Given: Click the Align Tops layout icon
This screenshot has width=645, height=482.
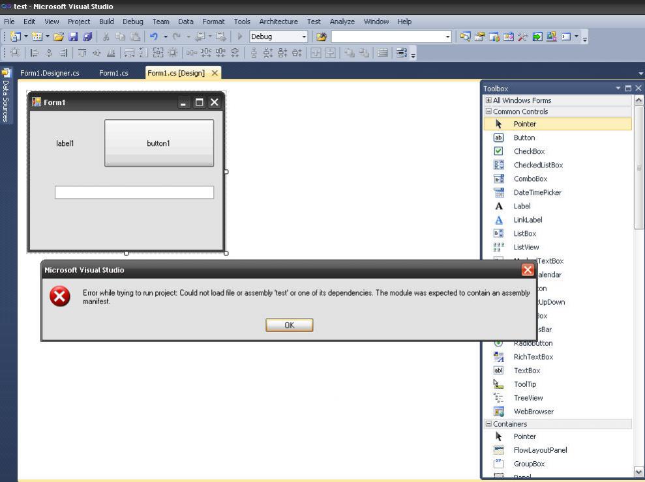Looking at the screenshot, I should [x=82, y=53].
